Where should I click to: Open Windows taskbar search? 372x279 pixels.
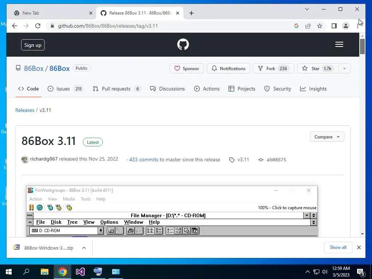pos(26,272)
